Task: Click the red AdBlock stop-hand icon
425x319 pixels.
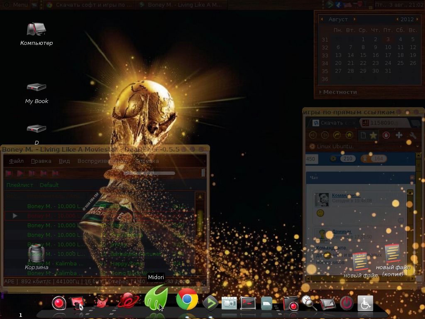Action: (386, 135)
